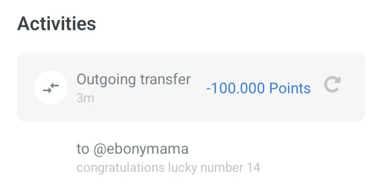Click the word "congratulations" in the note
Viewport: 382px width, 192px height.
pos(120,168)
